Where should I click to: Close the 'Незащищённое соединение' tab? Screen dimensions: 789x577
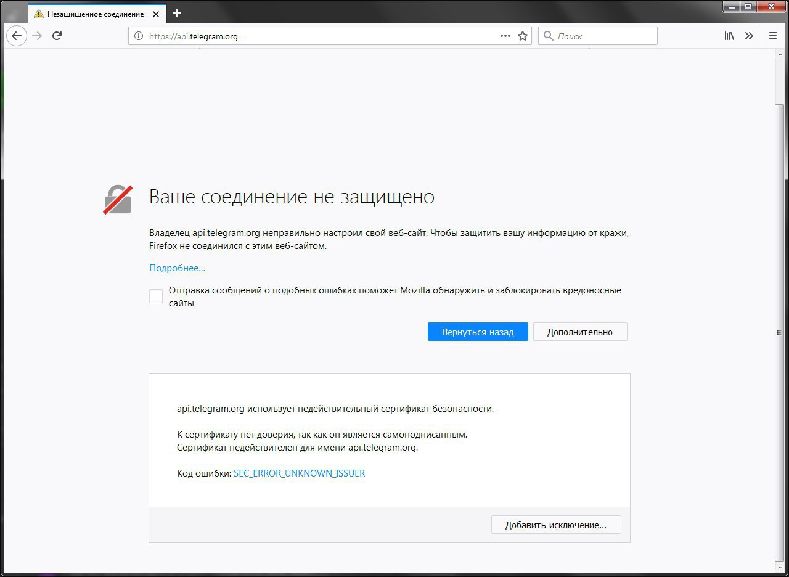tap(155, 14)
